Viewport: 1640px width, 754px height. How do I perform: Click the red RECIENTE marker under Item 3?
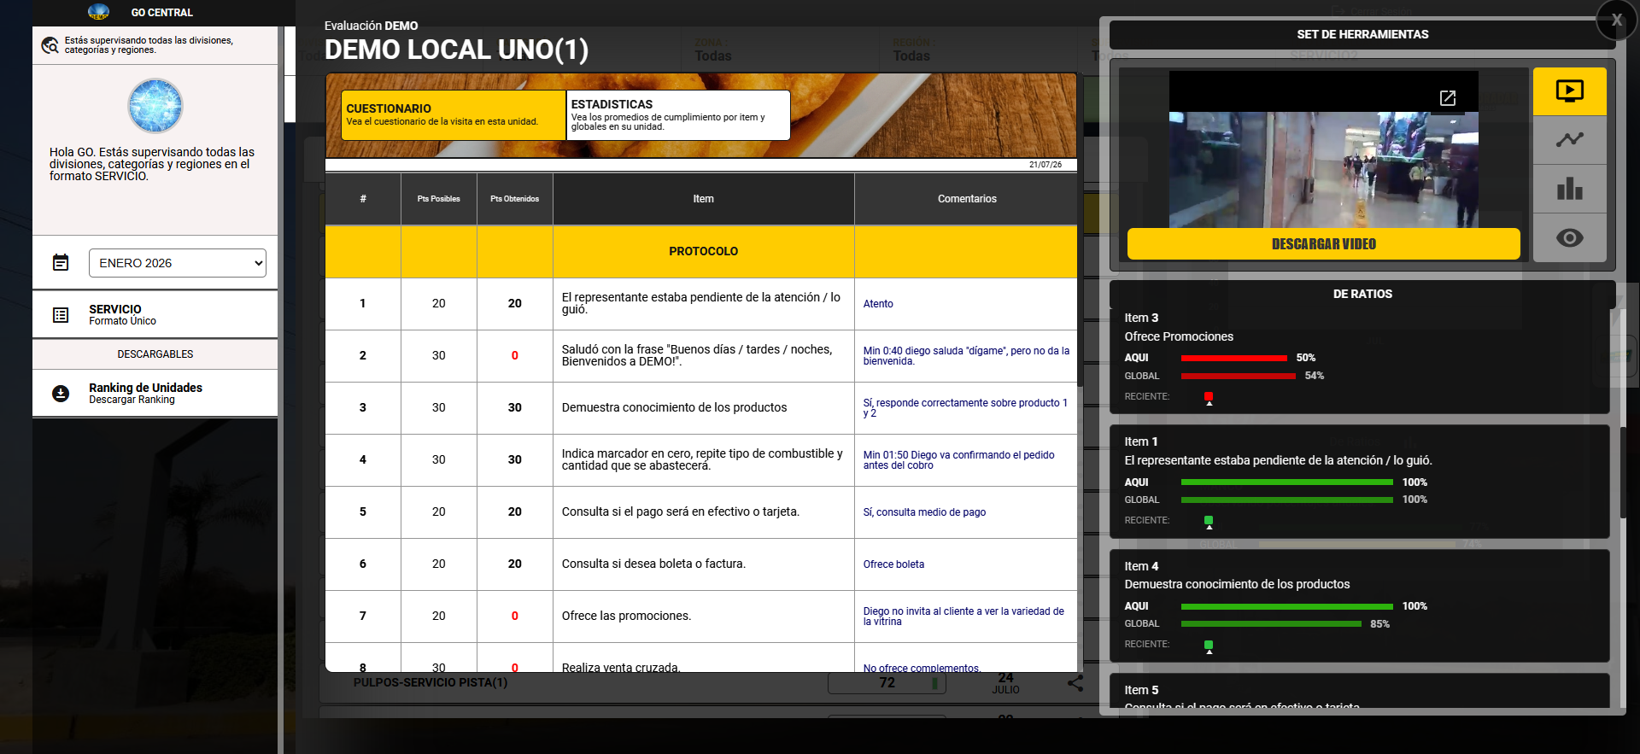pos(1209,397)
